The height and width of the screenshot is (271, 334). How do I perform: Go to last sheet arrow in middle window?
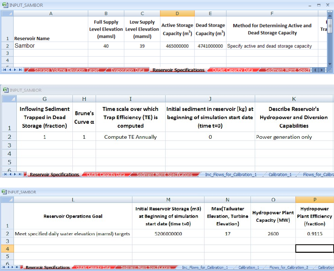coord(20,174)
